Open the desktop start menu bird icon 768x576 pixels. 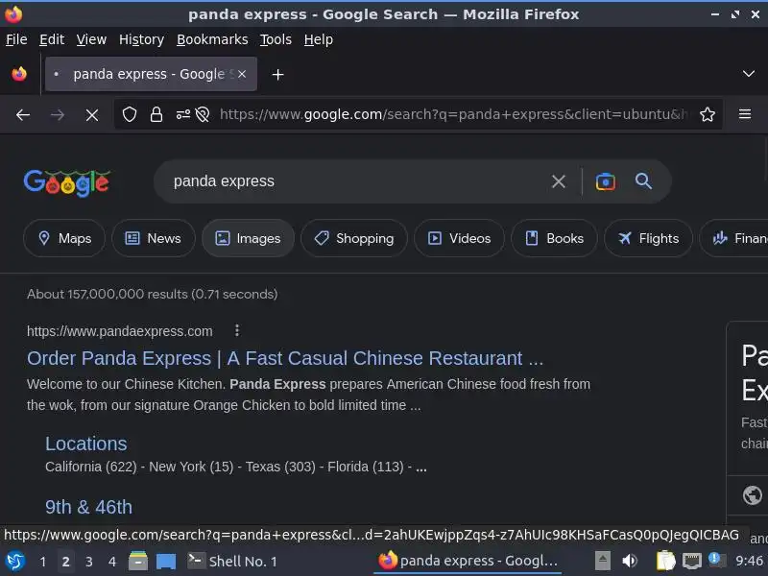[15, 562]
